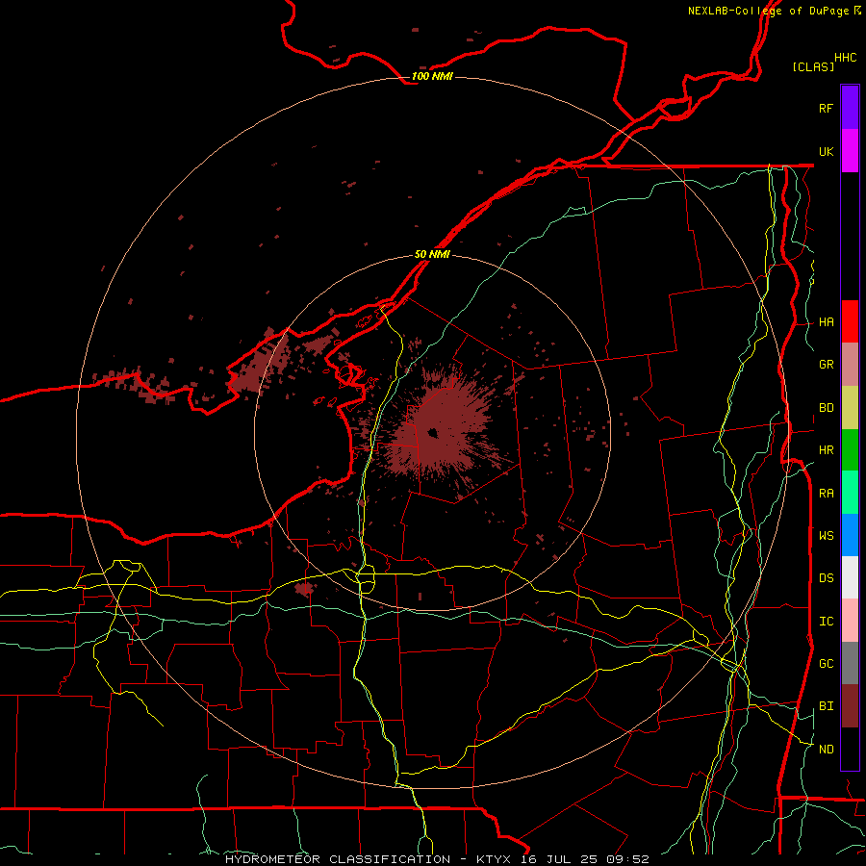Click the 'RF' legend label

tap(827, 108)
